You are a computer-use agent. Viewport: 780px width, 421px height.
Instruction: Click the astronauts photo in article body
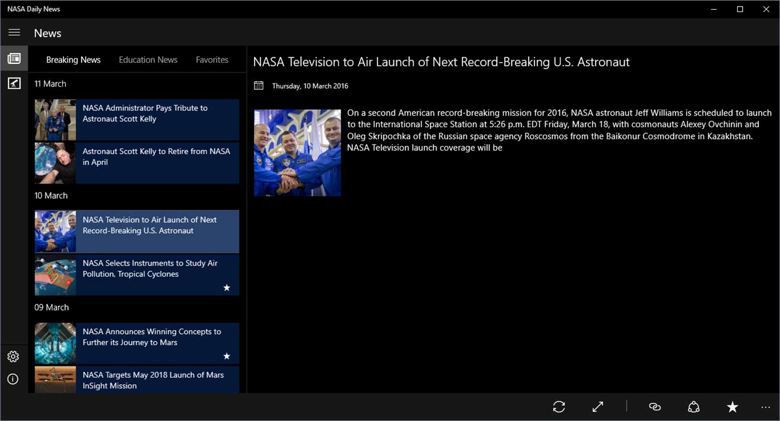(x=297, y=153)
